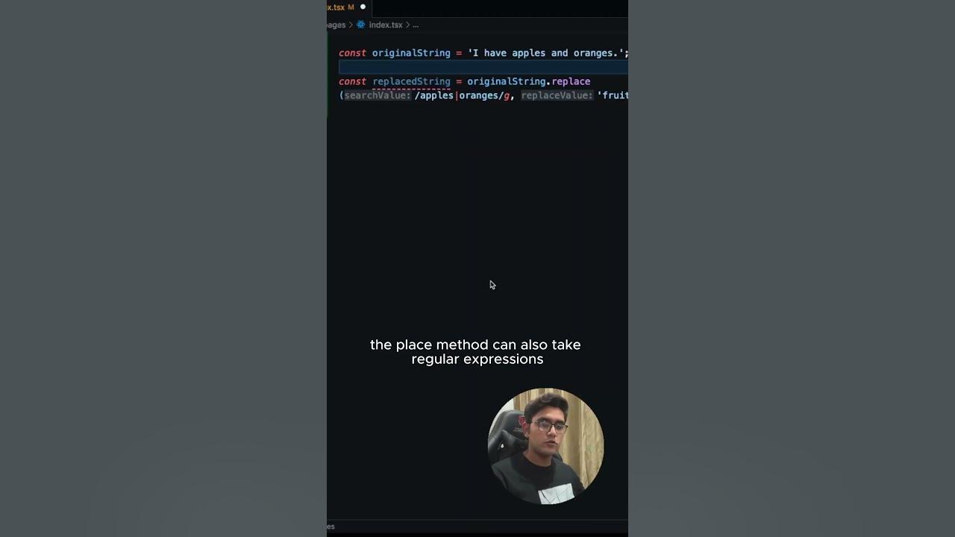Click the first const keyword
955x537 pixels.
click(352, 53)
